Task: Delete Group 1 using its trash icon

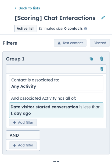Action: 102,59
